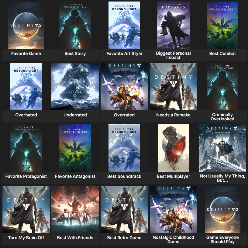This screenshot has height=248, width=248.
Task: Open Beyond Light cover above Best Soundtrack
Action: coord(124,148)
